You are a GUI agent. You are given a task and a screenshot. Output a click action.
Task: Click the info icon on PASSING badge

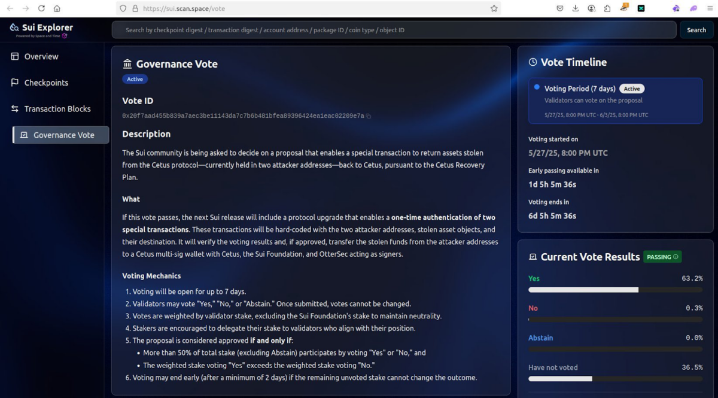pyautogui.click(x=676, y=257)
